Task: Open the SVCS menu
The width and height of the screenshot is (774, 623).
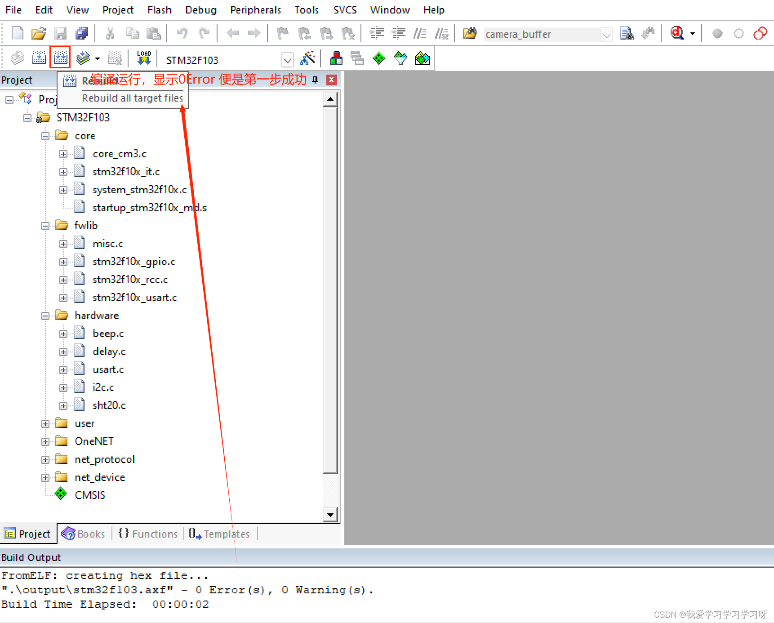Action: coord(345,10)
